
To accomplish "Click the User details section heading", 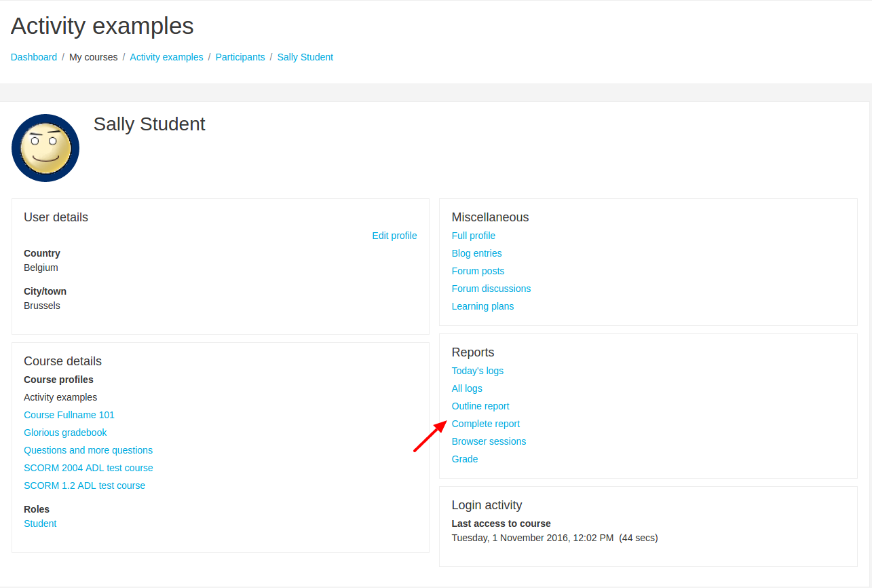I will [x=56, y=217].
